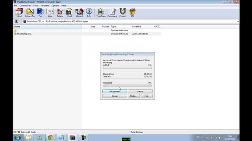Open the Find tool
The image size is (252, 141).
(x=69, y=13)
